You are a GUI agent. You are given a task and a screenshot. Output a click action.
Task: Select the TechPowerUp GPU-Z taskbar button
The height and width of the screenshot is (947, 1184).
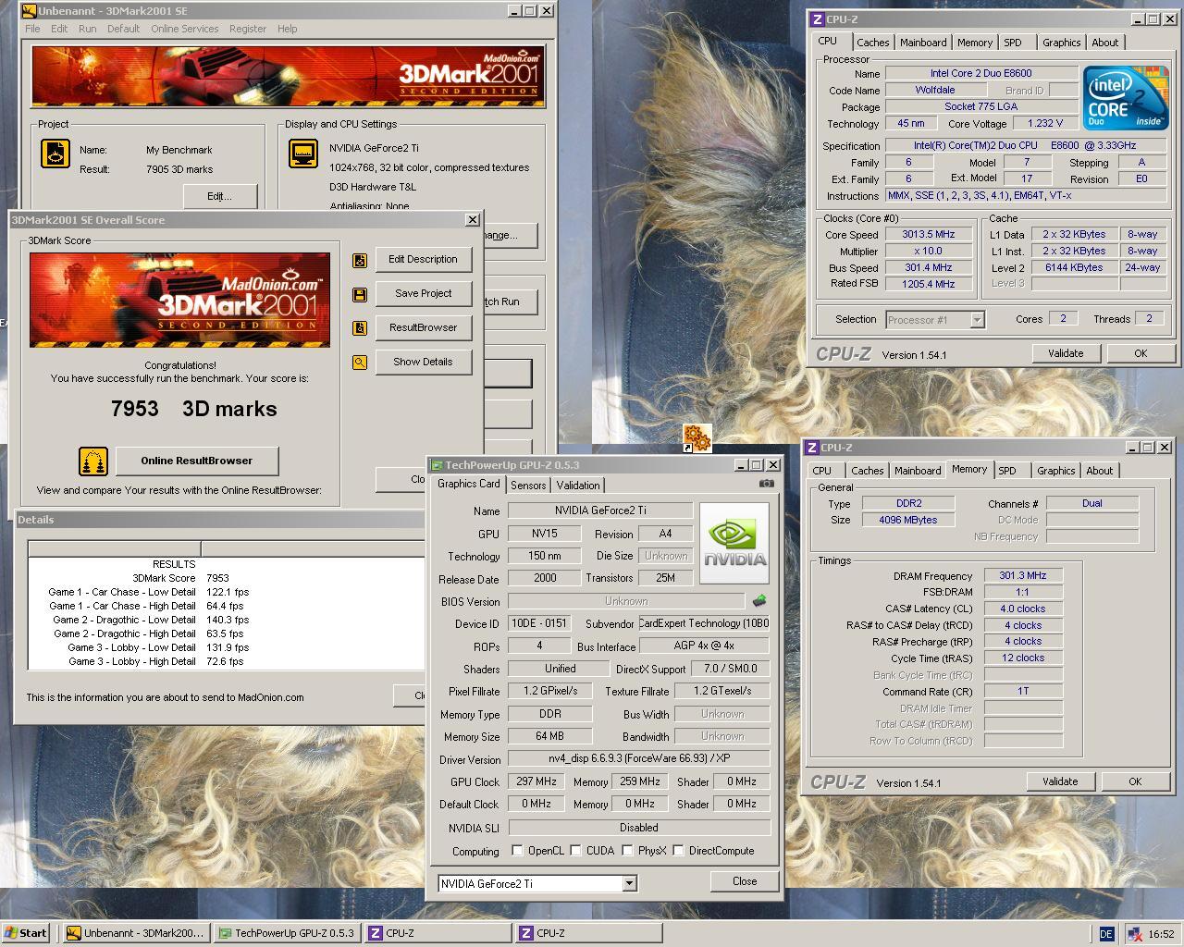(x=287, y=933)
